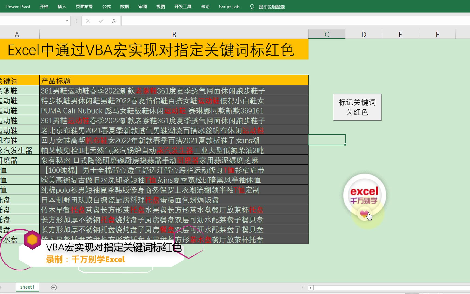Switch to the 页面布局 tab
Image resolution: width=470 pixels, height=294 pixels.
[x=84, y=7]
